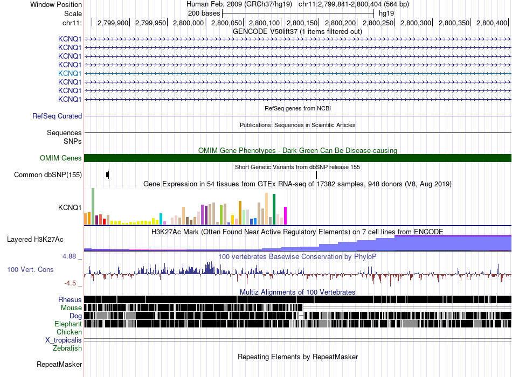
Task: Open OMIM Gene Phenotypes track title
Action: pyautogui.click(x=297, y=150)
